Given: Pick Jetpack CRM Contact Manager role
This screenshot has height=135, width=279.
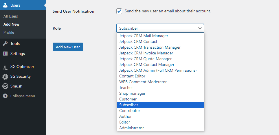Looking at the screenshot, I should 160,64.
